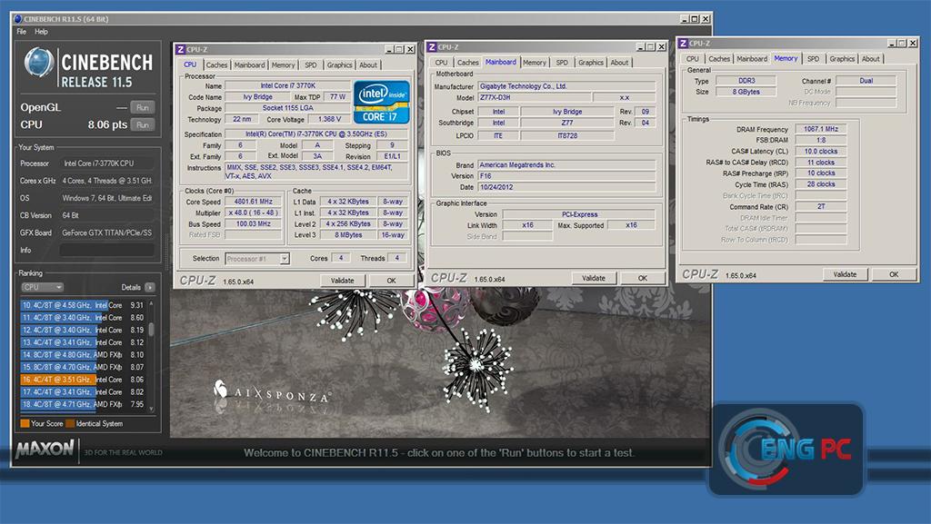Open the Processor #1 selection dropdown
The image size is (931, 524).
pos(257,259)
